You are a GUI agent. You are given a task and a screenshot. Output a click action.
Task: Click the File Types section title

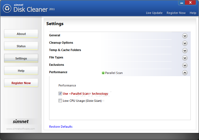click(56, 57)
